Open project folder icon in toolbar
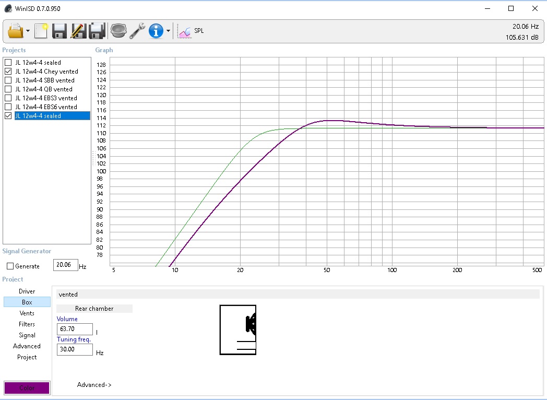The image size is (547, 400). [x=16, y=31]
